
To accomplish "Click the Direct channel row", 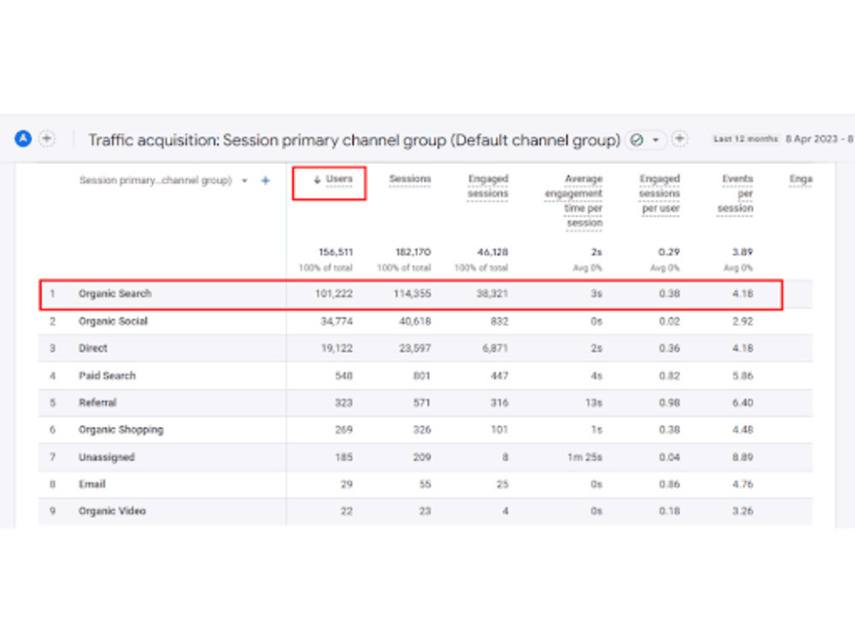I will pyautogui.click(x=425, y=349).
